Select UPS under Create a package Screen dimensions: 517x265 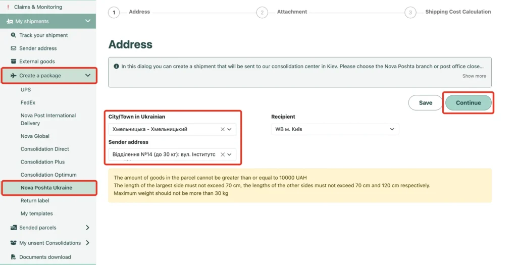26,90
